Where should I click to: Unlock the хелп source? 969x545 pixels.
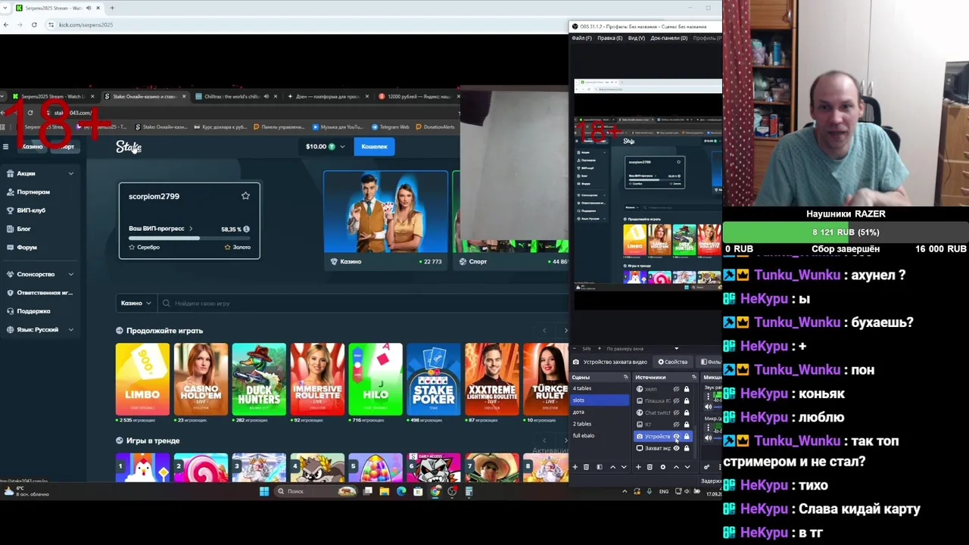click(687, 389)
